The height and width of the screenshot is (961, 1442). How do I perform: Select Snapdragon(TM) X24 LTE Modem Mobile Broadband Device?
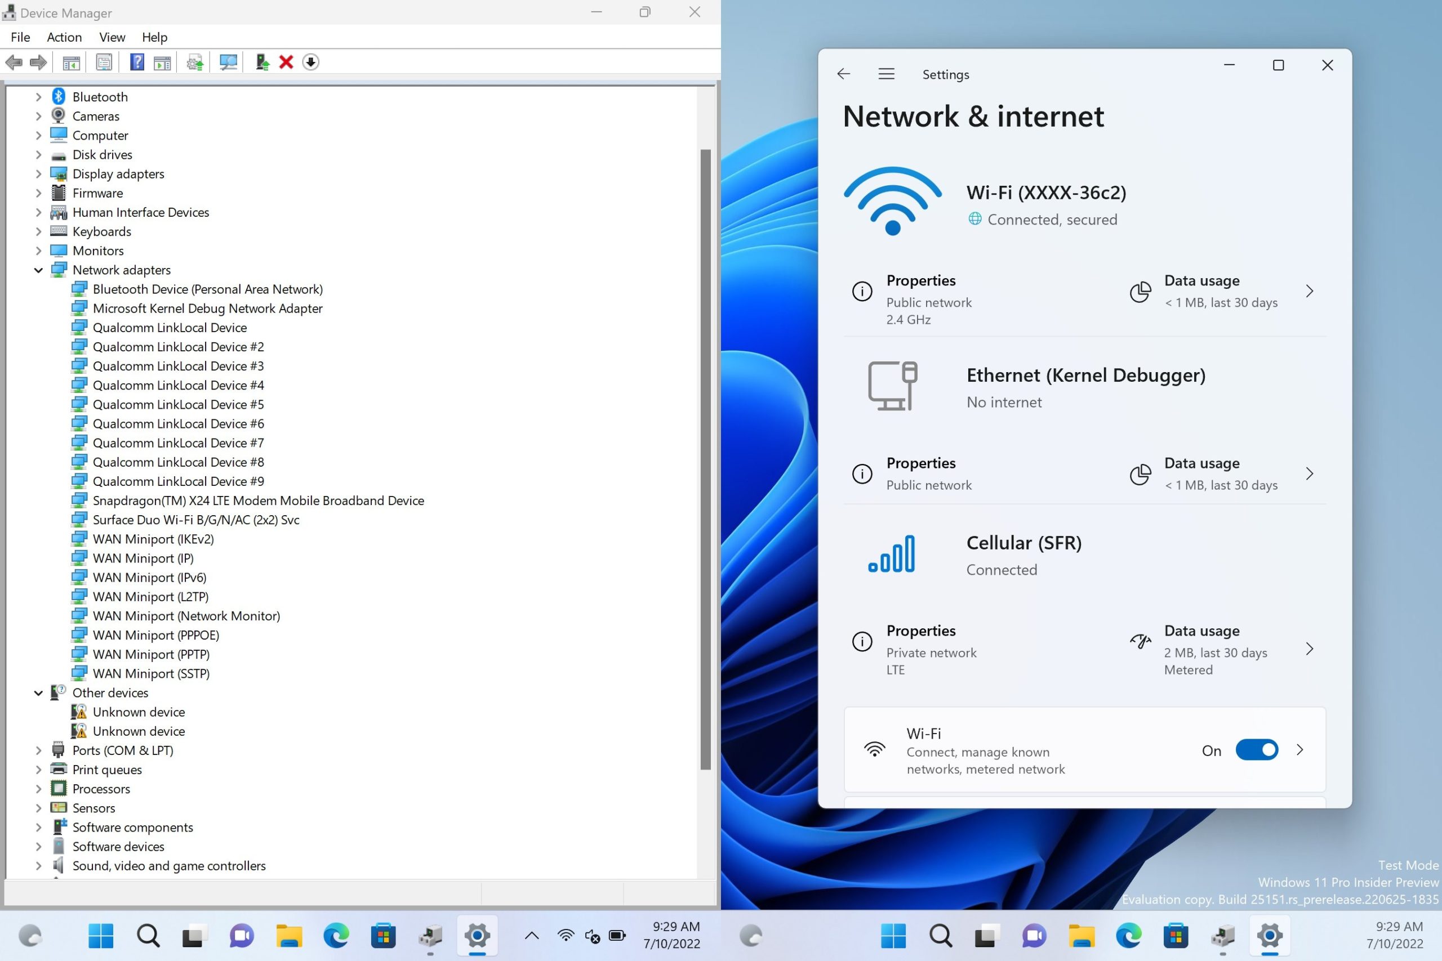pos(258,500)
